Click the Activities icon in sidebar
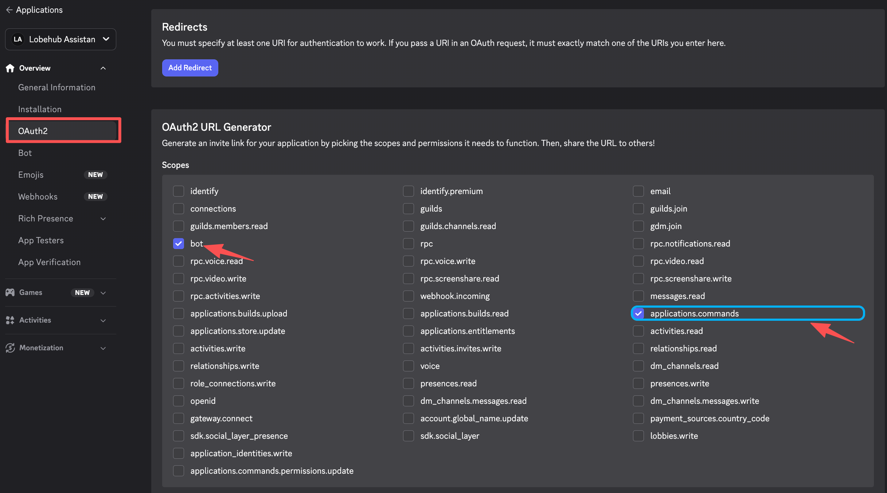Screen dimensions: 887x493 (x=10, y=320)
